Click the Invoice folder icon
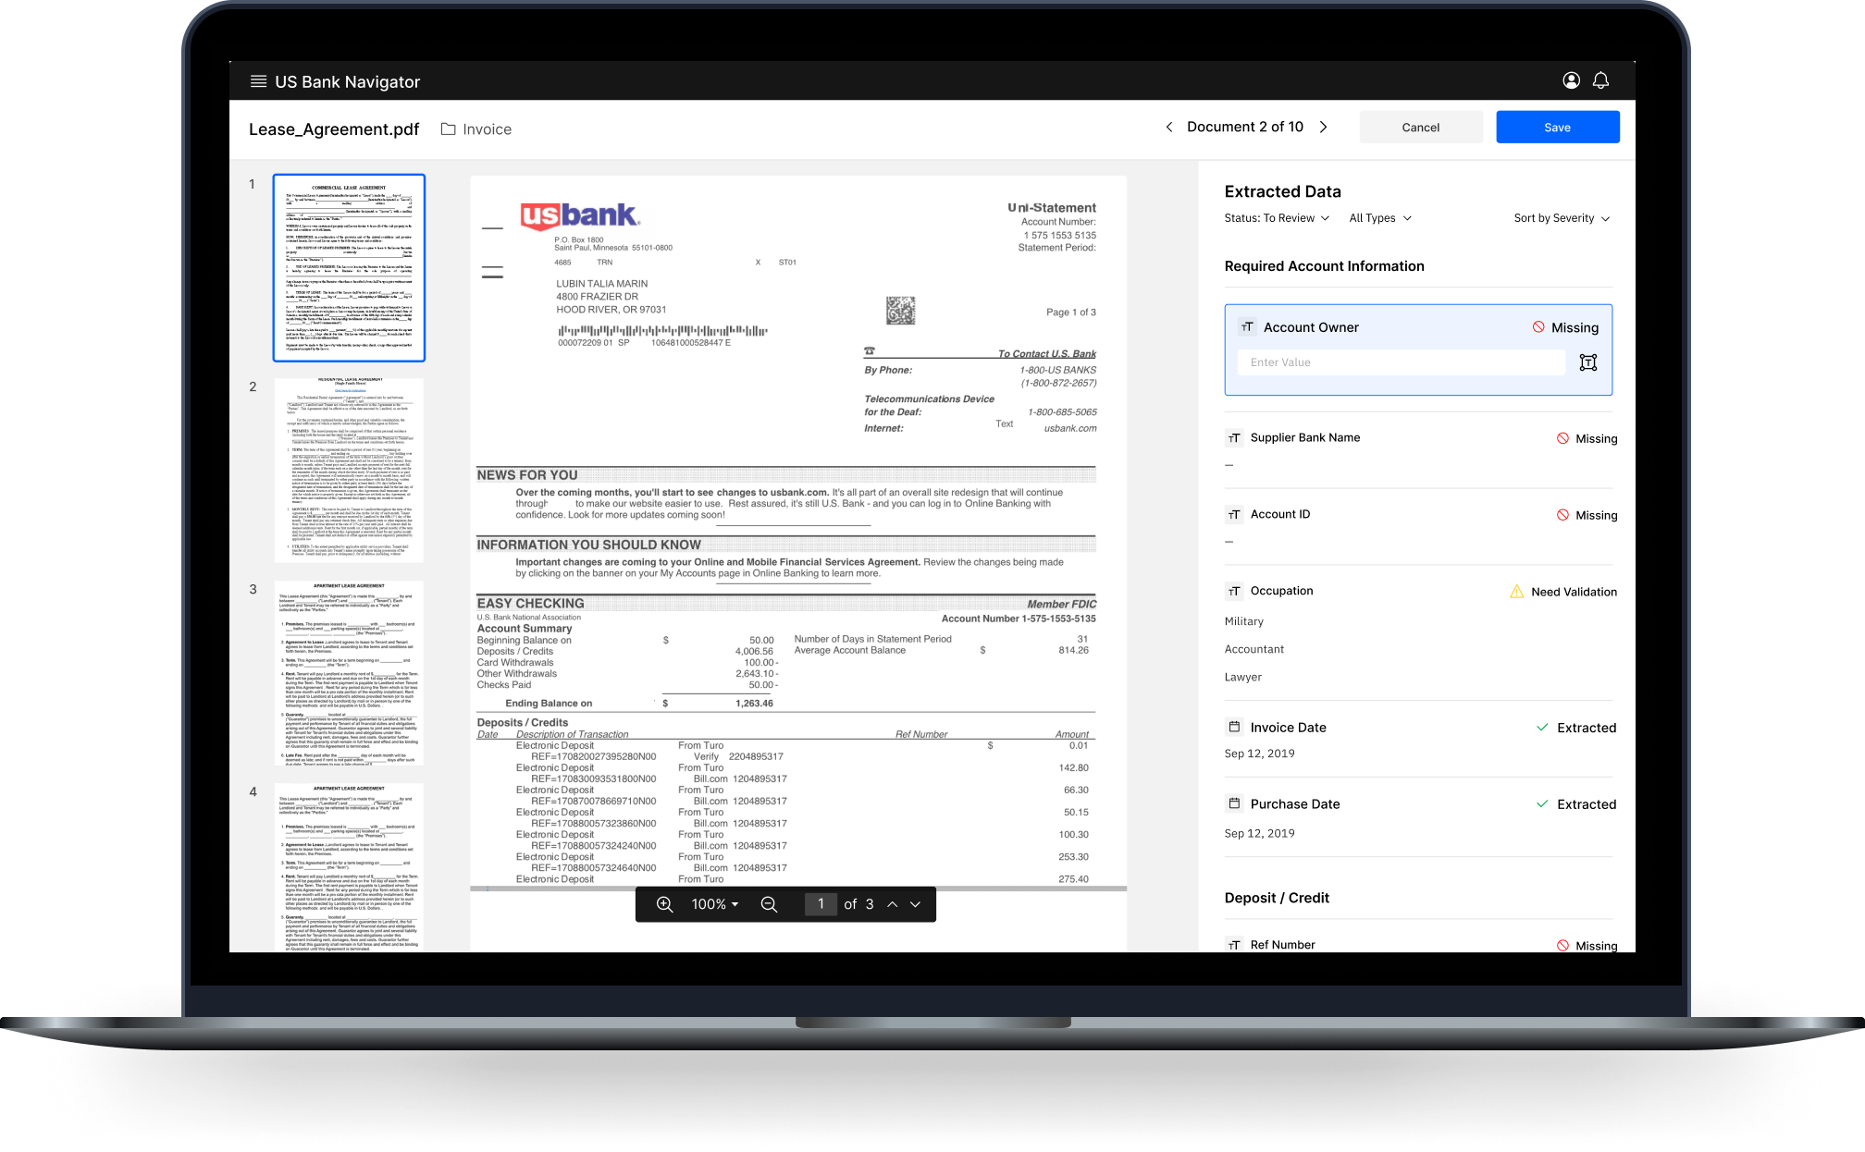Viewport: 1865px width, 1152px height. [x=448, y=129]
